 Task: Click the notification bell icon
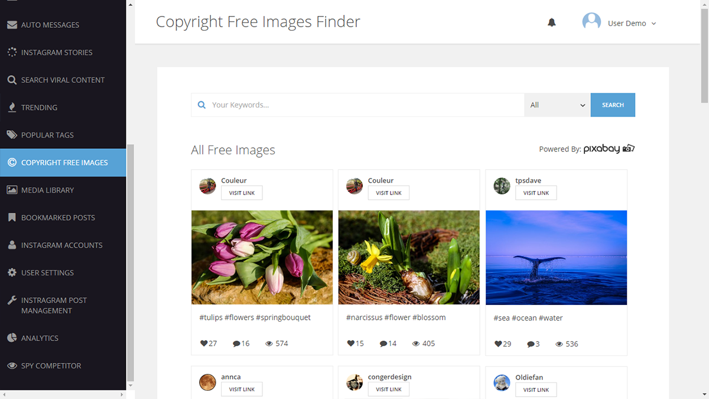(551, 23)
